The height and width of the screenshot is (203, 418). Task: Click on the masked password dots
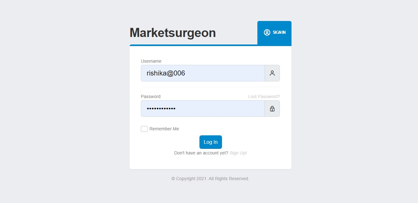click(x=161, y=109)
